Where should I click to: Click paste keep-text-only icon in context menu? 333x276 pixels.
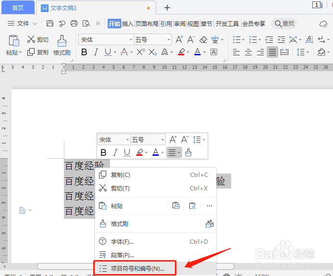point(192,206)
